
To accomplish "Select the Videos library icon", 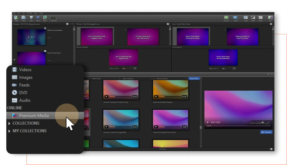I will 14,70.
